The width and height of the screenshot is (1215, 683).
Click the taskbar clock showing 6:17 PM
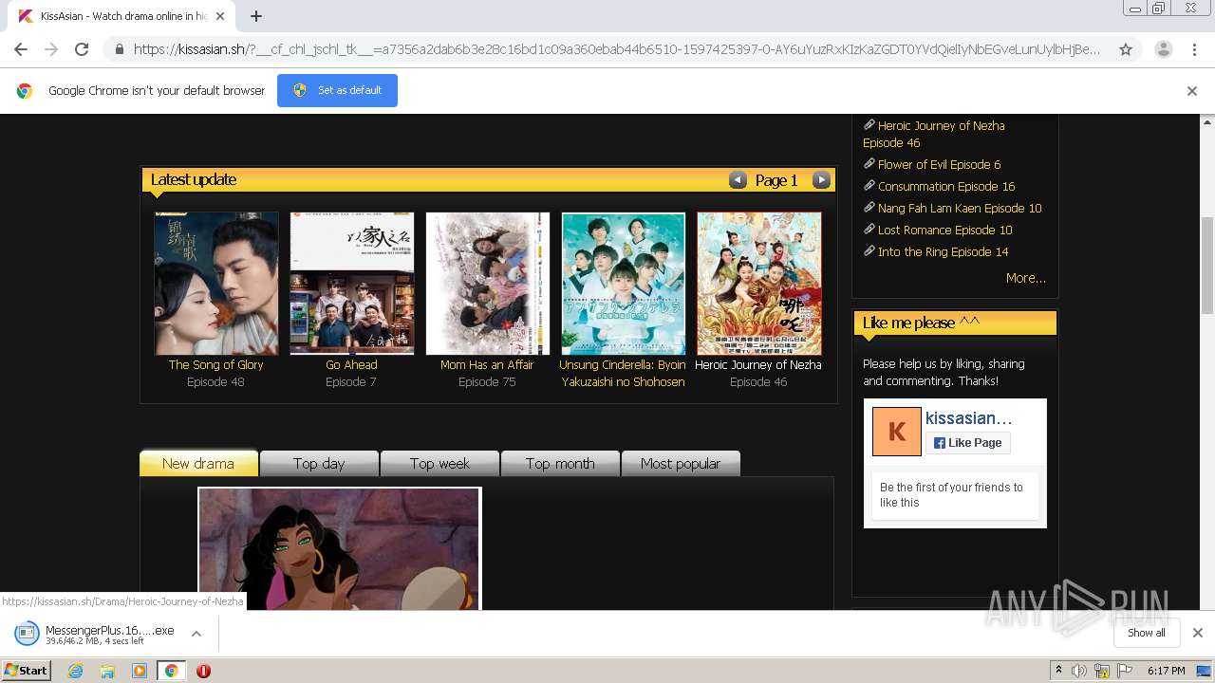[x=1166, y=671]
